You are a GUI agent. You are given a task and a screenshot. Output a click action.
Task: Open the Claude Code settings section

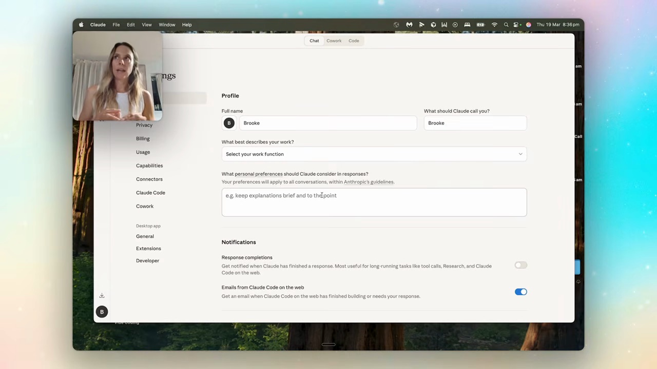click(150, 193)
